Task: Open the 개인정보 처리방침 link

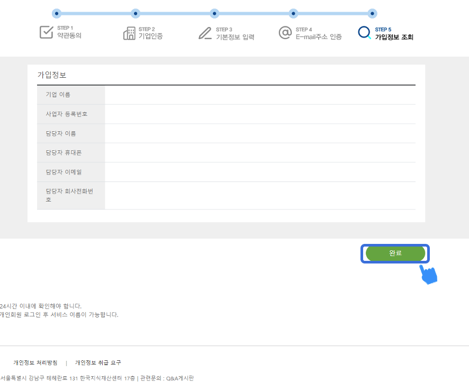Action: (35, 362)
